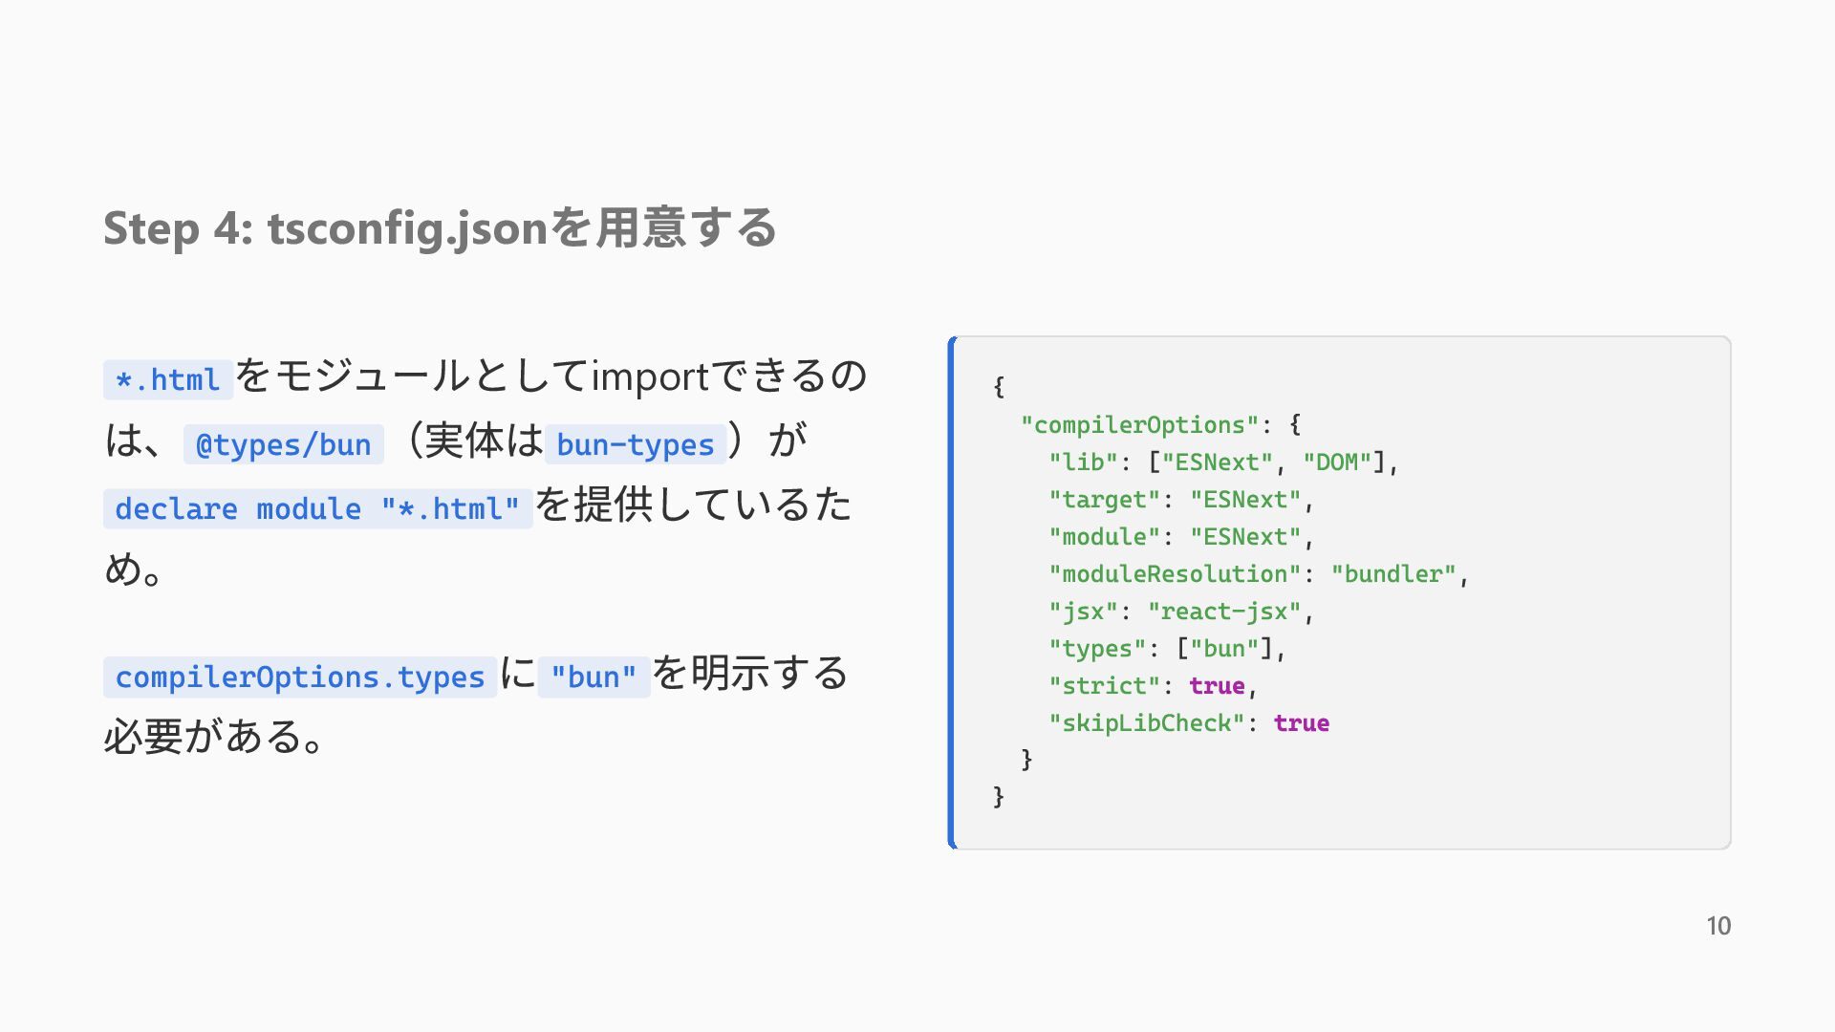The height and width of the screenshot is (1032, 1835).
Task: Click the "bundler" value in code block
Action: click(x=1393, y=574)
